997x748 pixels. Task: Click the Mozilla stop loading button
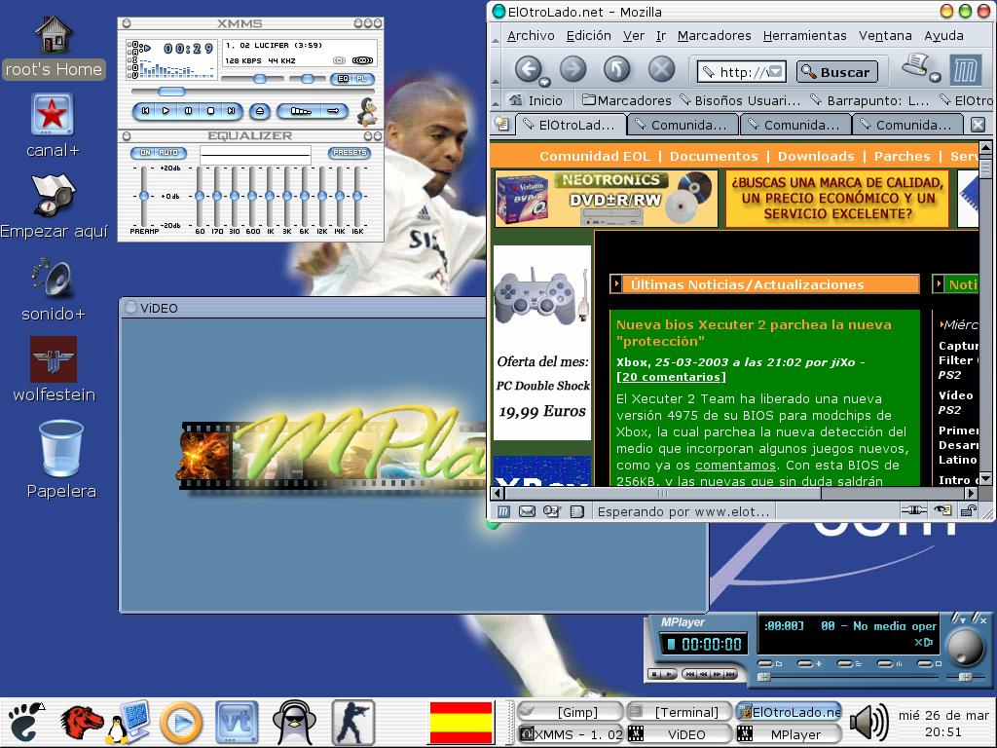(x=661, y=69)
